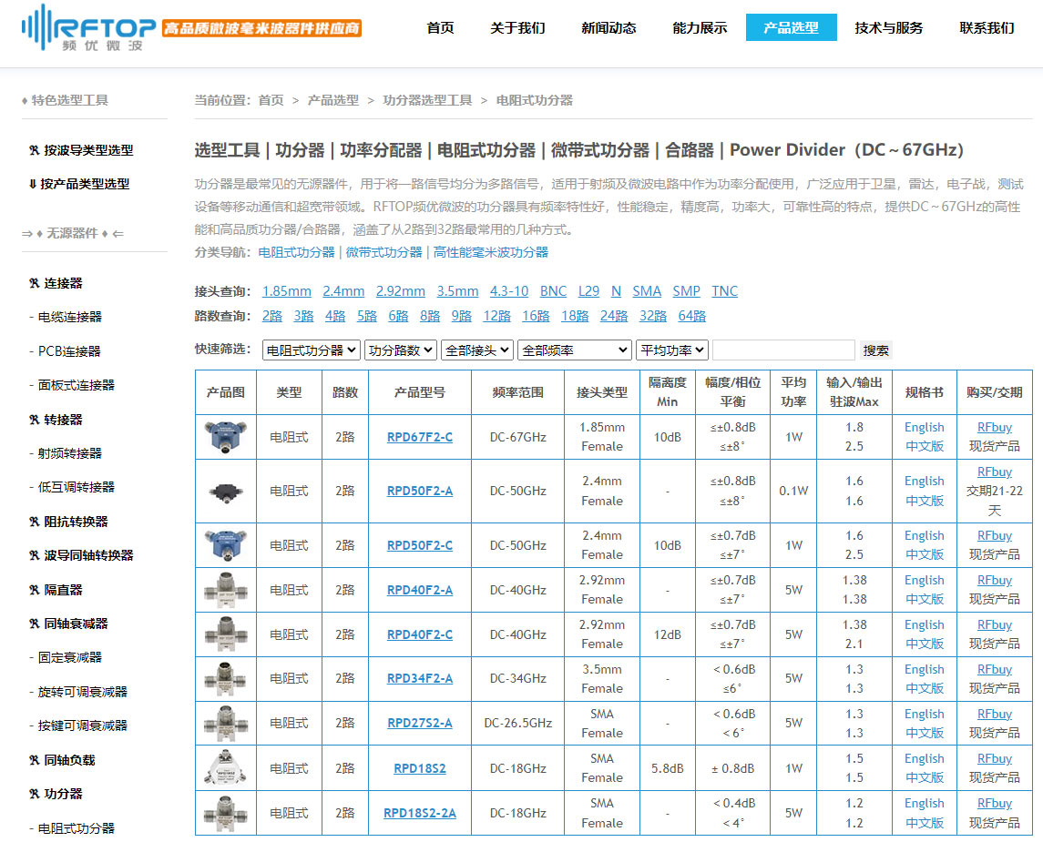The width and height of the screenshot is (1043, 842).
Task: Open the RPD40F2-A product model link
Action: point(419,590)
